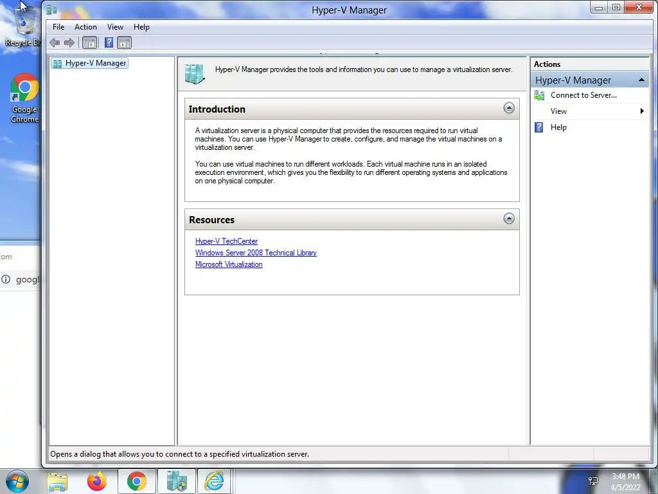Click the server icon in the description header
Image resolution: width=658 pixels, height=494 pixels.
[x=195, y=74]
